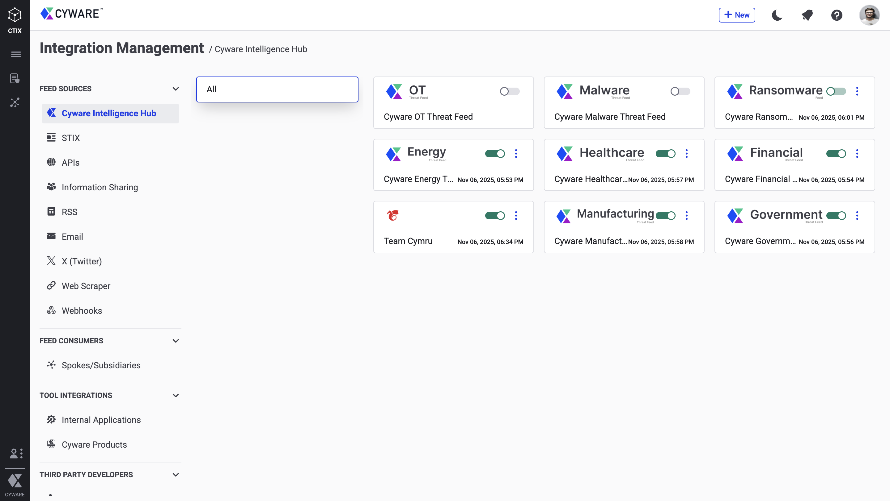Turn off Government Threat Feed toggle

(x=836, y=216)
